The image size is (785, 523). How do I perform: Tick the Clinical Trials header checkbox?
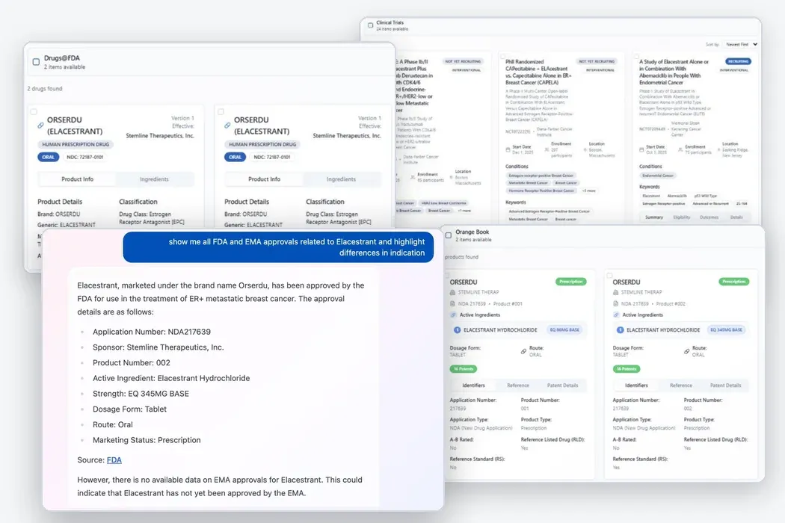[x=371, y=25]
